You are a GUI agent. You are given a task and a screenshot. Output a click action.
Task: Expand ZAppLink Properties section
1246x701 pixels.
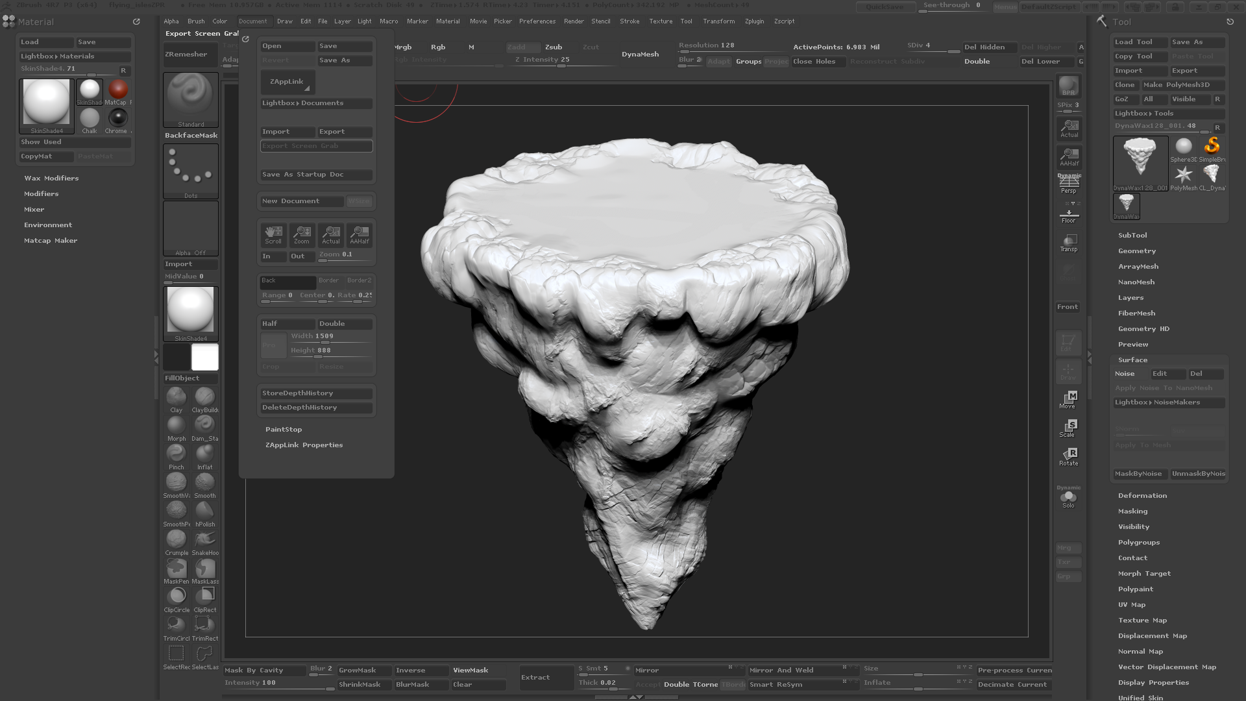(x=304, y=445)
